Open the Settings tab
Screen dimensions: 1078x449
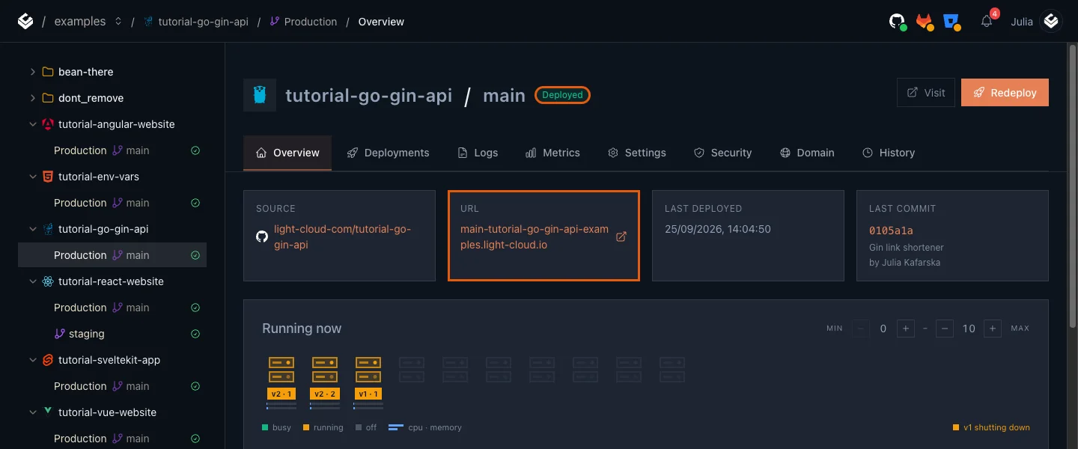[x=637, y=153]
